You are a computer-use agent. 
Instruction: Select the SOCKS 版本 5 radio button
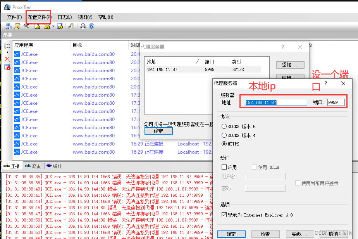[224, 126]
